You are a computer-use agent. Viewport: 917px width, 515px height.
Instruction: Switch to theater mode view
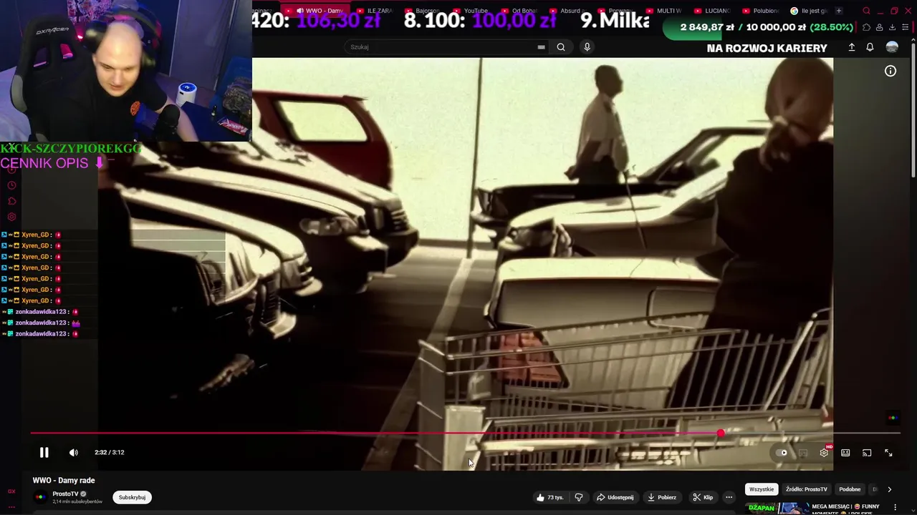pos(845,453)
